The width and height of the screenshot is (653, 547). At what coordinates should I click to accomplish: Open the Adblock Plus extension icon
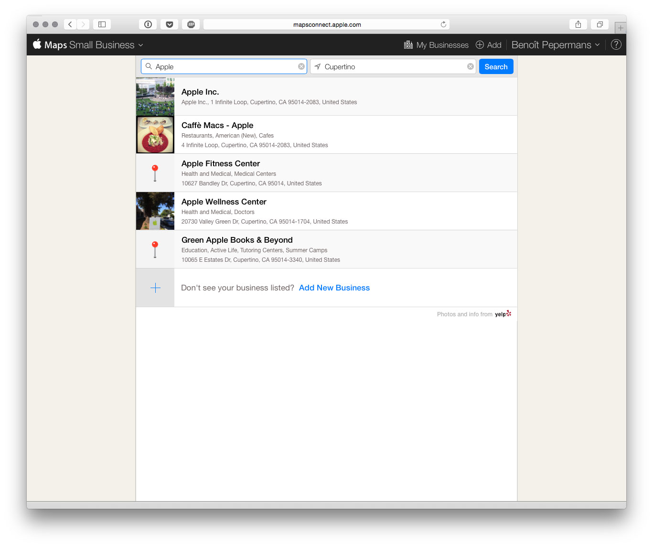[191, 24]
